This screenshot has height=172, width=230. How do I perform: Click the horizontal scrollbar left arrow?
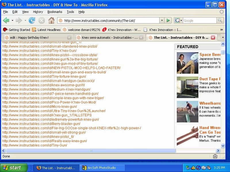coord(4,150)
